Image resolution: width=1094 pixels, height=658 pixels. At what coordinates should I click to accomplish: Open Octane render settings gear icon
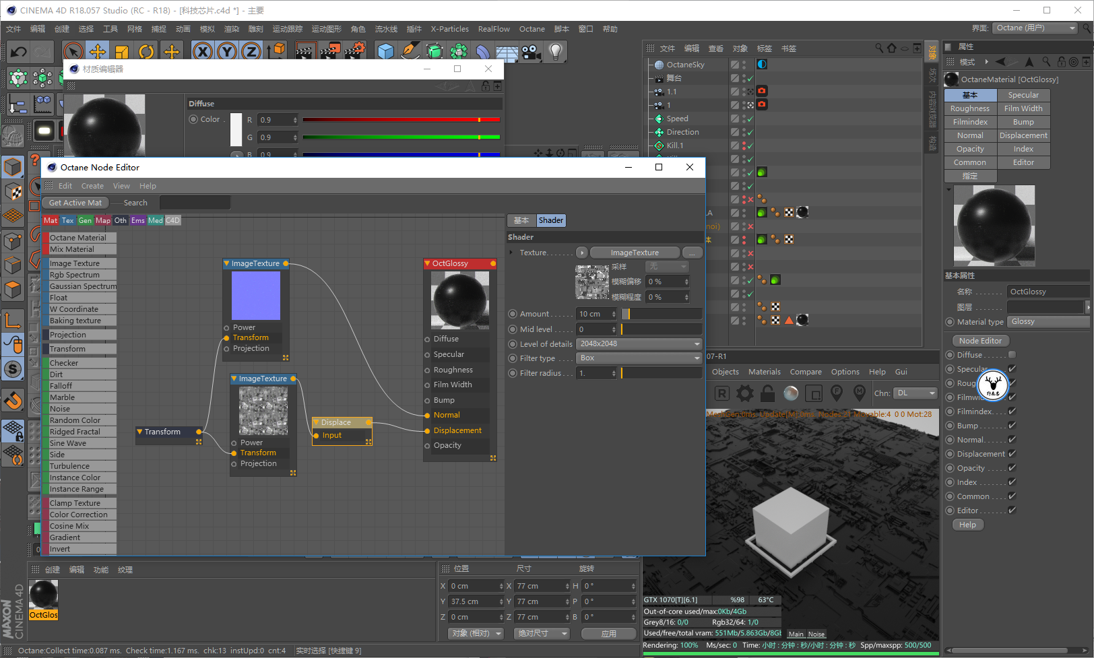click(745, 393)
